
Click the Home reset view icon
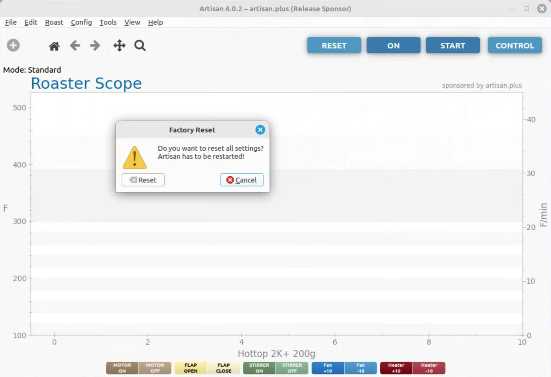[54, 46]
